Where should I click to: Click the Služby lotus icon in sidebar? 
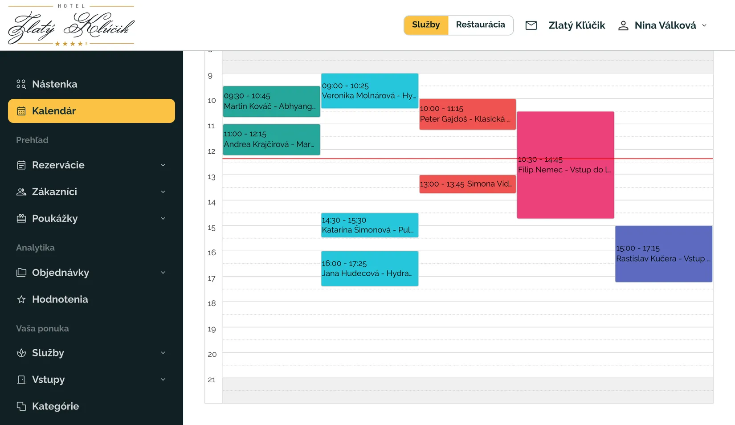21,353
